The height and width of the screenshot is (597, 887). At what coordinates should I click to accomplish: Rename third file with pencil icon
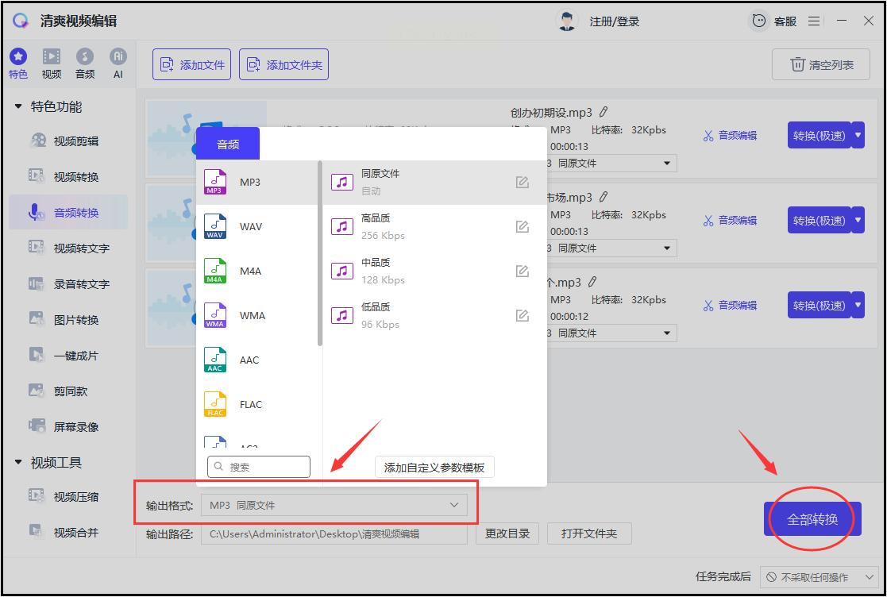[592, 282]
